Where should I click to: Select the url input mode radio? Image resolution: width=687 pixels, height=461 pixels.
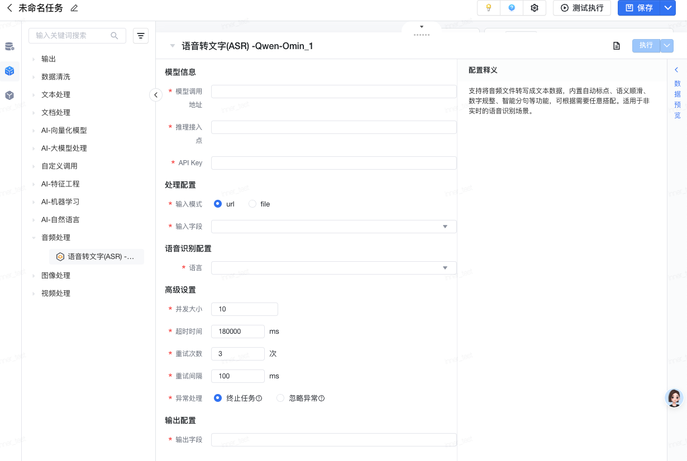pyautogui.click(x=218, y=204)
